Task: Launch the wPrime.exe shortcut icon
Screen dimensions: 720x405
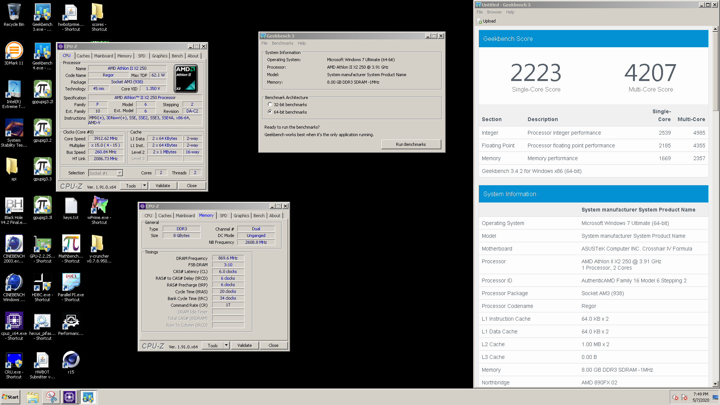Action: [x=99, y=210]
